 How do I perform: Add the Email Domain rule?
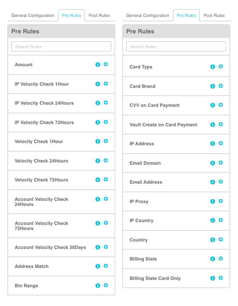221,163
